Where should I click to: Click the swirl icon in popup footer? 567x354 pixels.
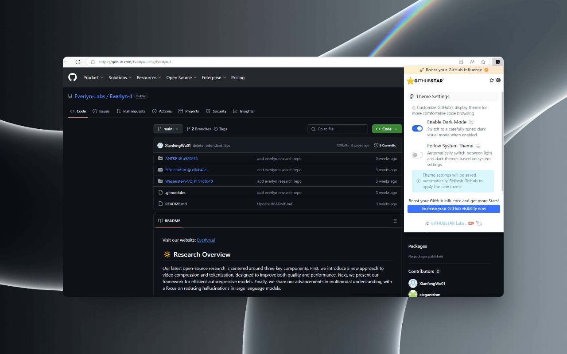click(x=479, y=223)
